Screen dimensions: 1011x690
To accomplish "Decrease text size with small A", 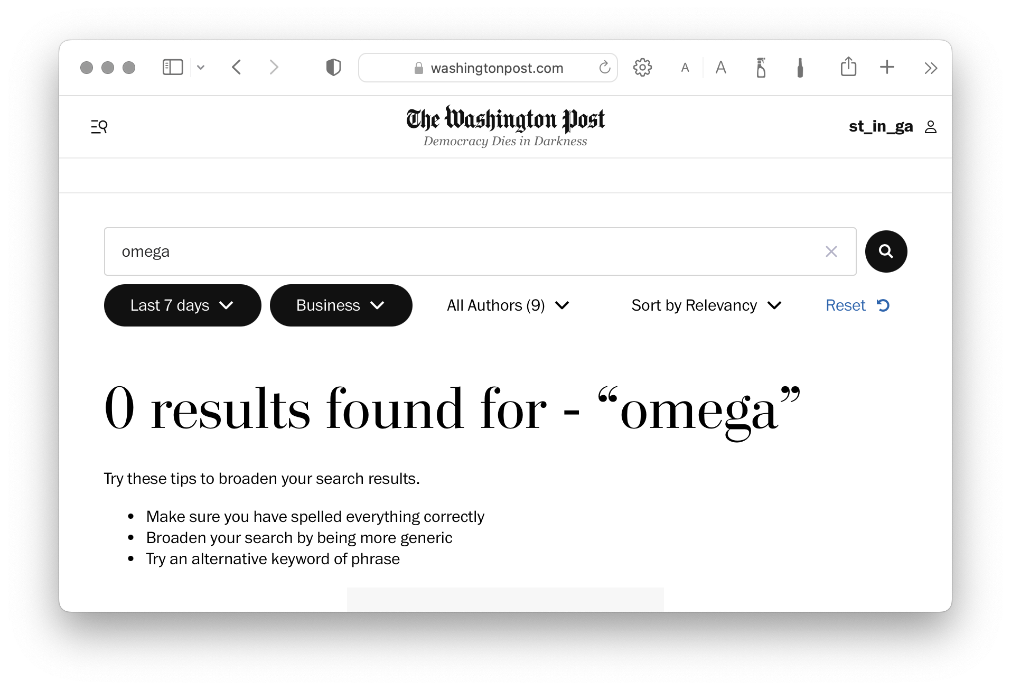I will coord(685,68).
